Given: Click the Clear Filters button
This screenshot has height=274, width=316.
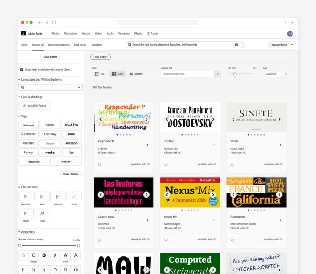Looking at the screenshot, I should point(51,57).
